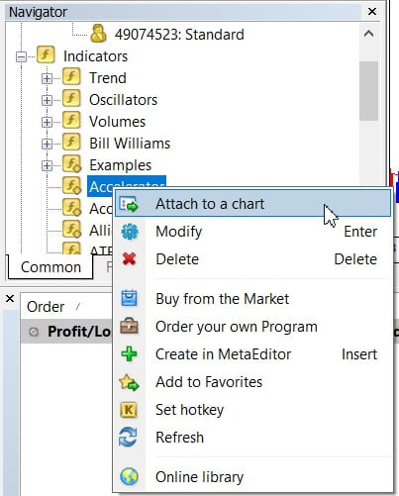Screen dimensions: 399x496
Task: Close the Navigator panel
Action: [x=372, y=12]
